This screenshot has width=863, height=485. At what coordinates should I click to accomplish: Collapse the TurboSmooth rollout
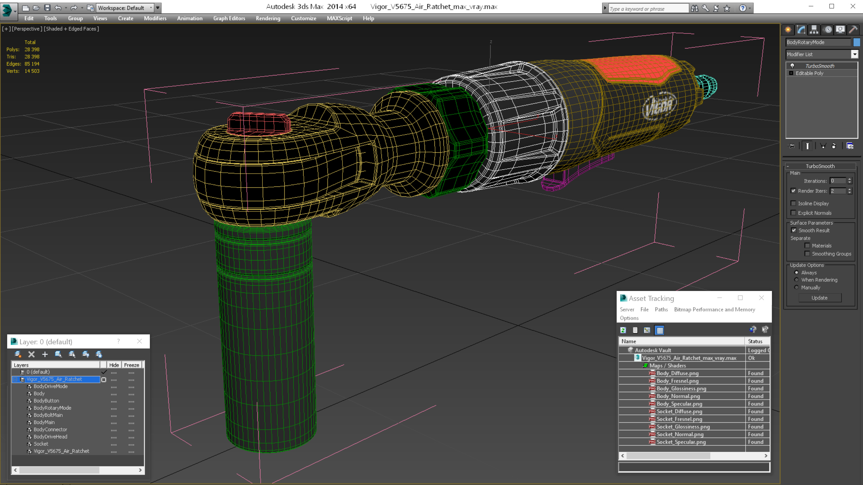point(788,166)
